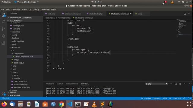Open the Source Control view

pos(3,29)
